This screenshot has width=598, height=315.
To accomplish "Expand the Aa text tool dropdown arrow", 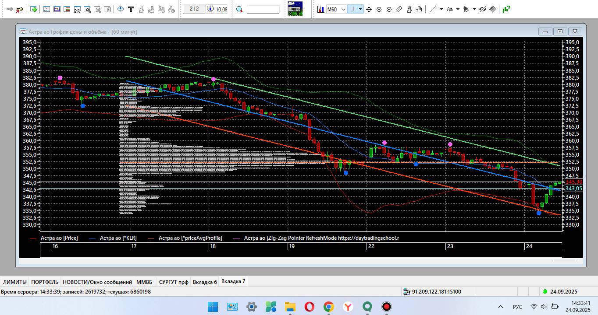I will pyautogui.click(x=458, y=9).
